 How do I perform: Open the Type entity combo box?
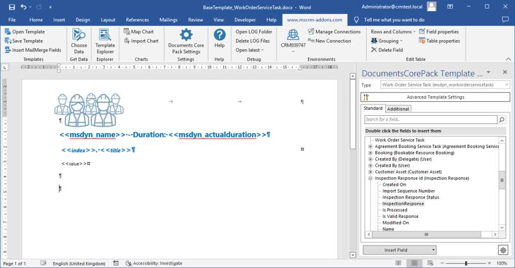[445, 84]
